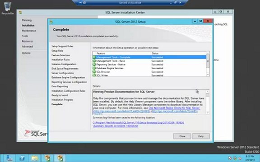Viewport: 260px width, 162px height.
Task: Click the Ready to Install step
Action: tap(60, 95)
